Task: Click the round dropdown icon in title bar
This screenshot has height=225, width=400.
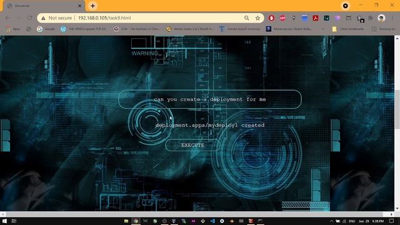Action: coord(346,6)
